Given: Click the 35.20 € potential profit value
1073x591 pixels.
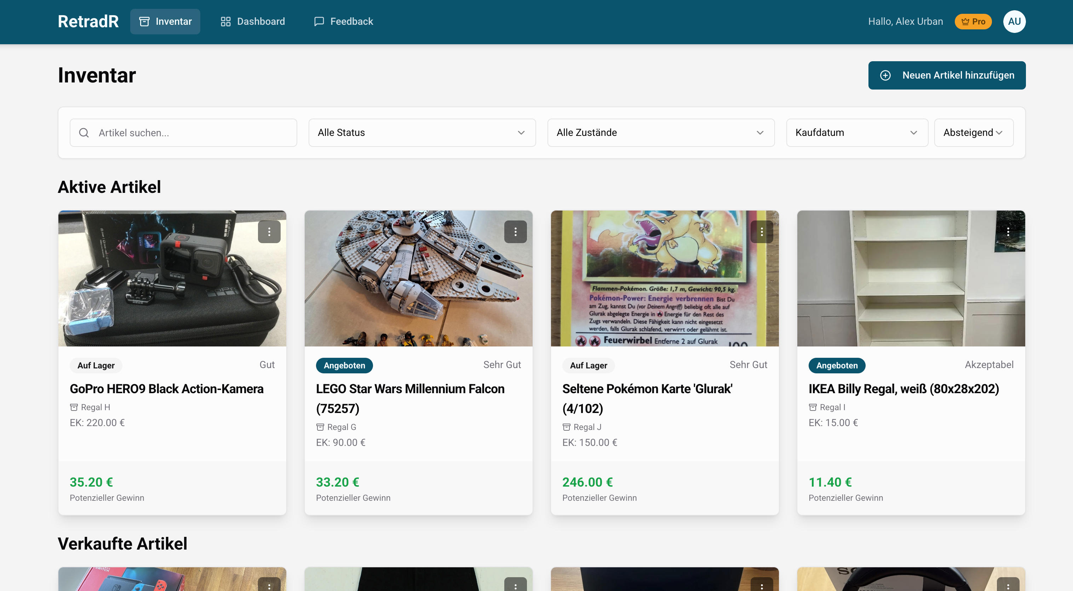Looking at the screenshot, I should coord(91,482).
